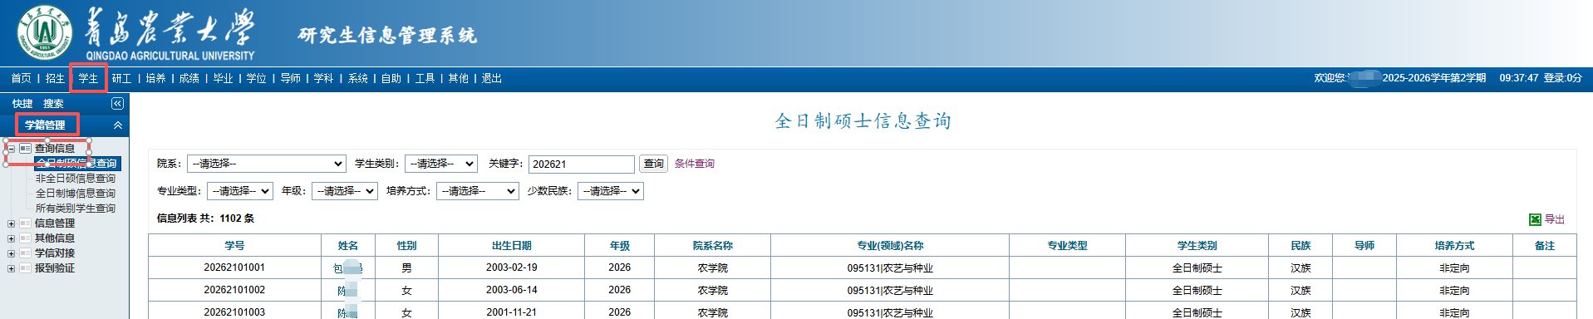Expand the 其他信息 tree node
The image size is (1593, 319).
click(11, 238)
